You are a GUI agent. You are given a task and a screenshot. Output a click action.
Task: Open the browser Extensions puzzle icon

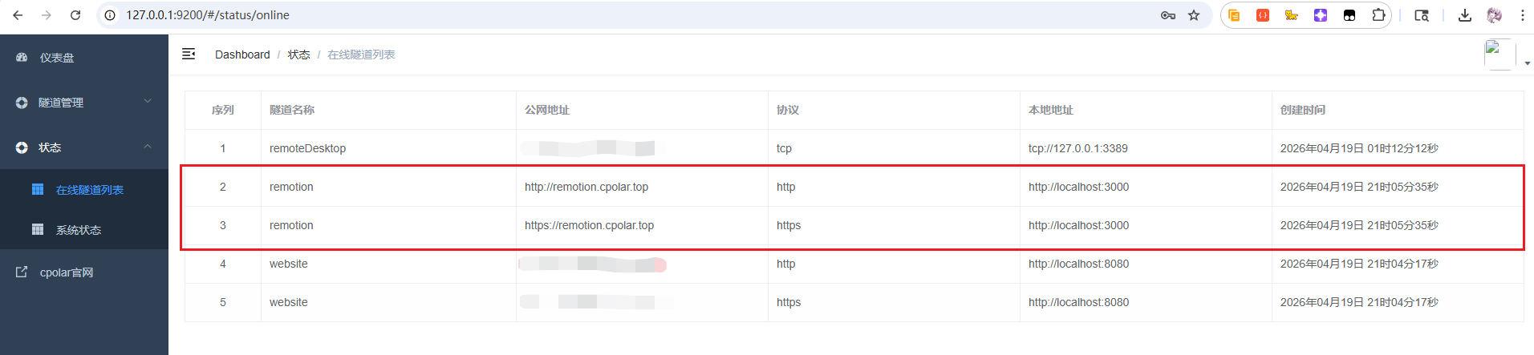[1378, 15]
